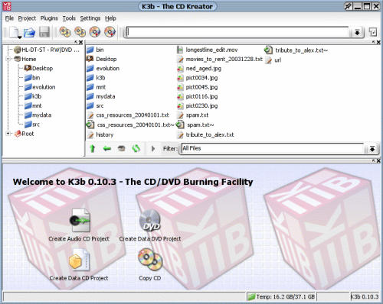Image resolution: width=383 pixels, height=304 pixels.
Task: Open the location bar dropdown arrow
Action: (357, 32)
